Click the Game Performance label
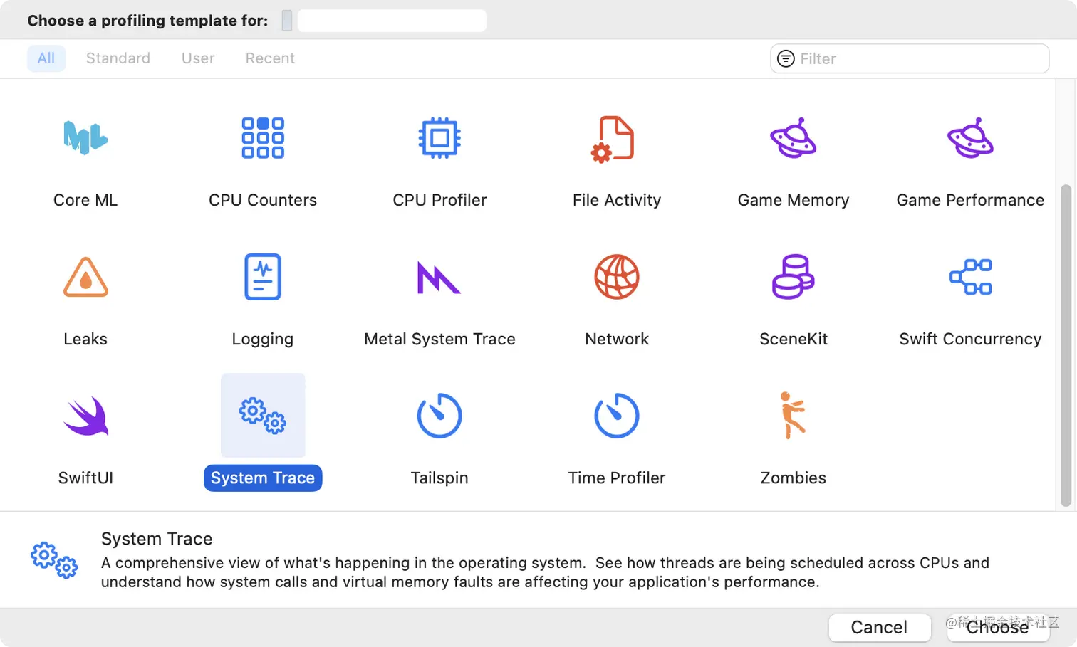 pyautogui.click(x=970, y=200)
